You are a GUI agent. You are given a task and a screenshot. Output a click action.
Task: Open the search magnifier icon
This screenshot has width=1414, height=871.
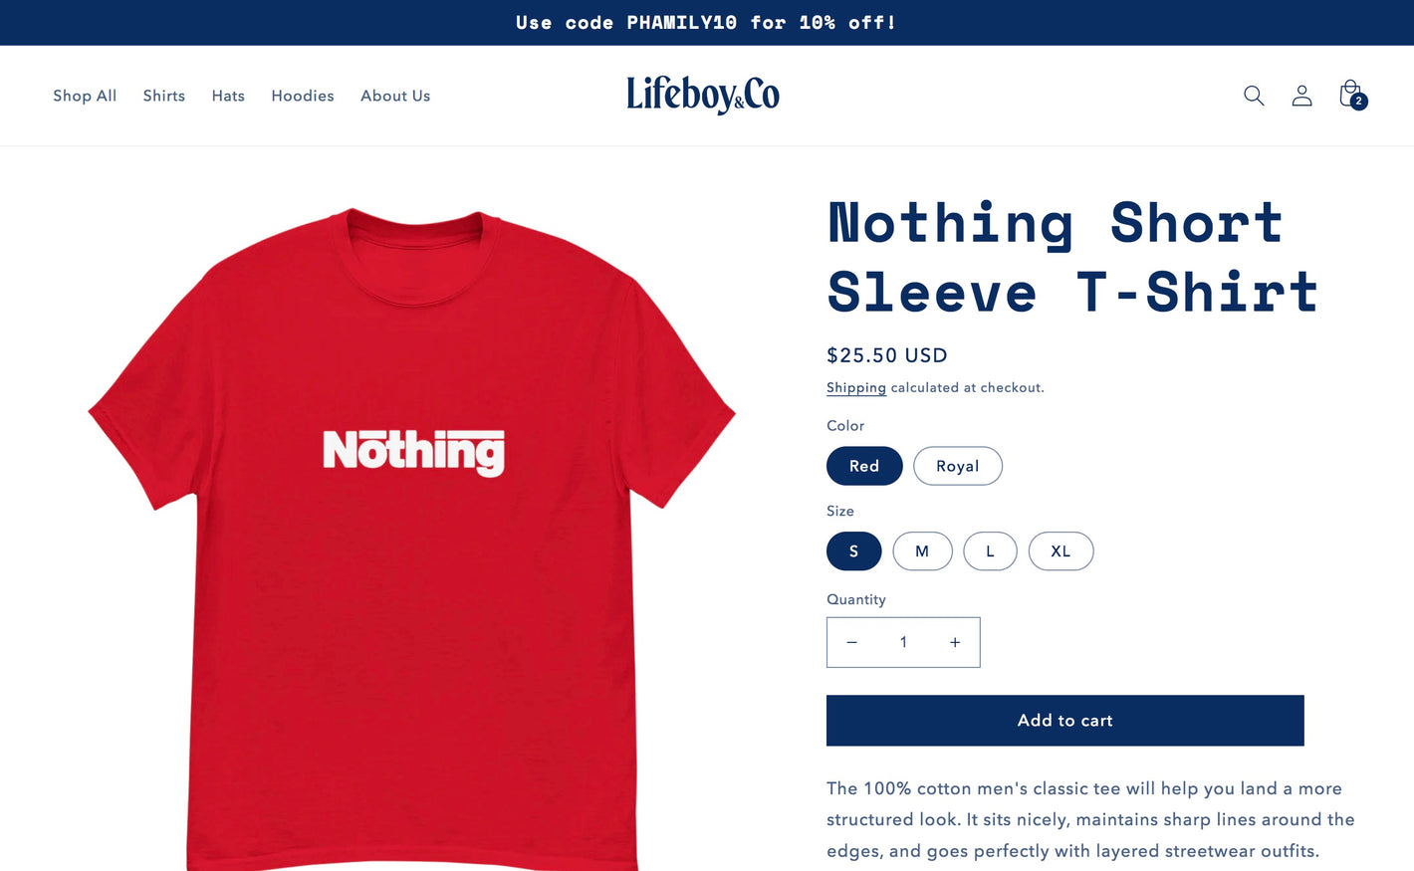pos(1254,96)
